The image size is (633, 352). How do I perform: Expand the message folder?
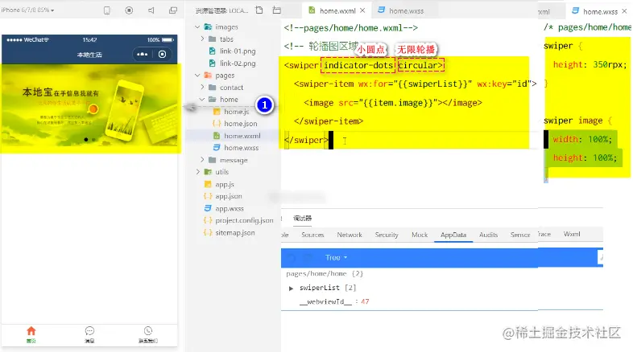pos(202,160)
